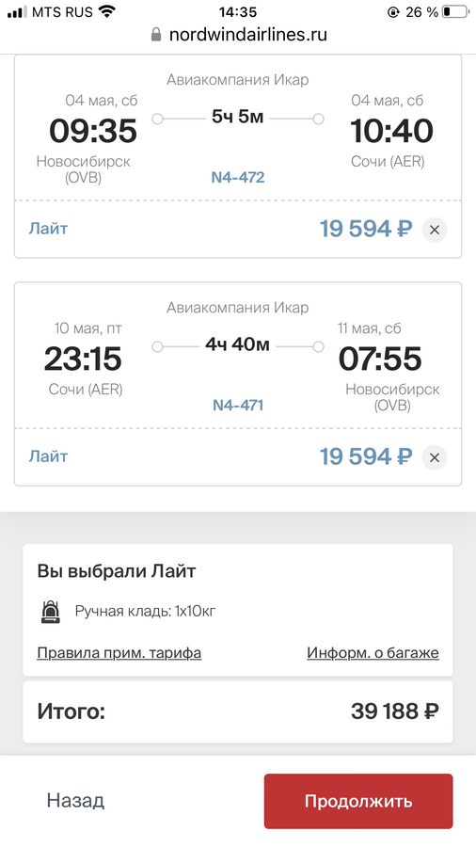Tap the orientation lock icon in status bar

393,12
